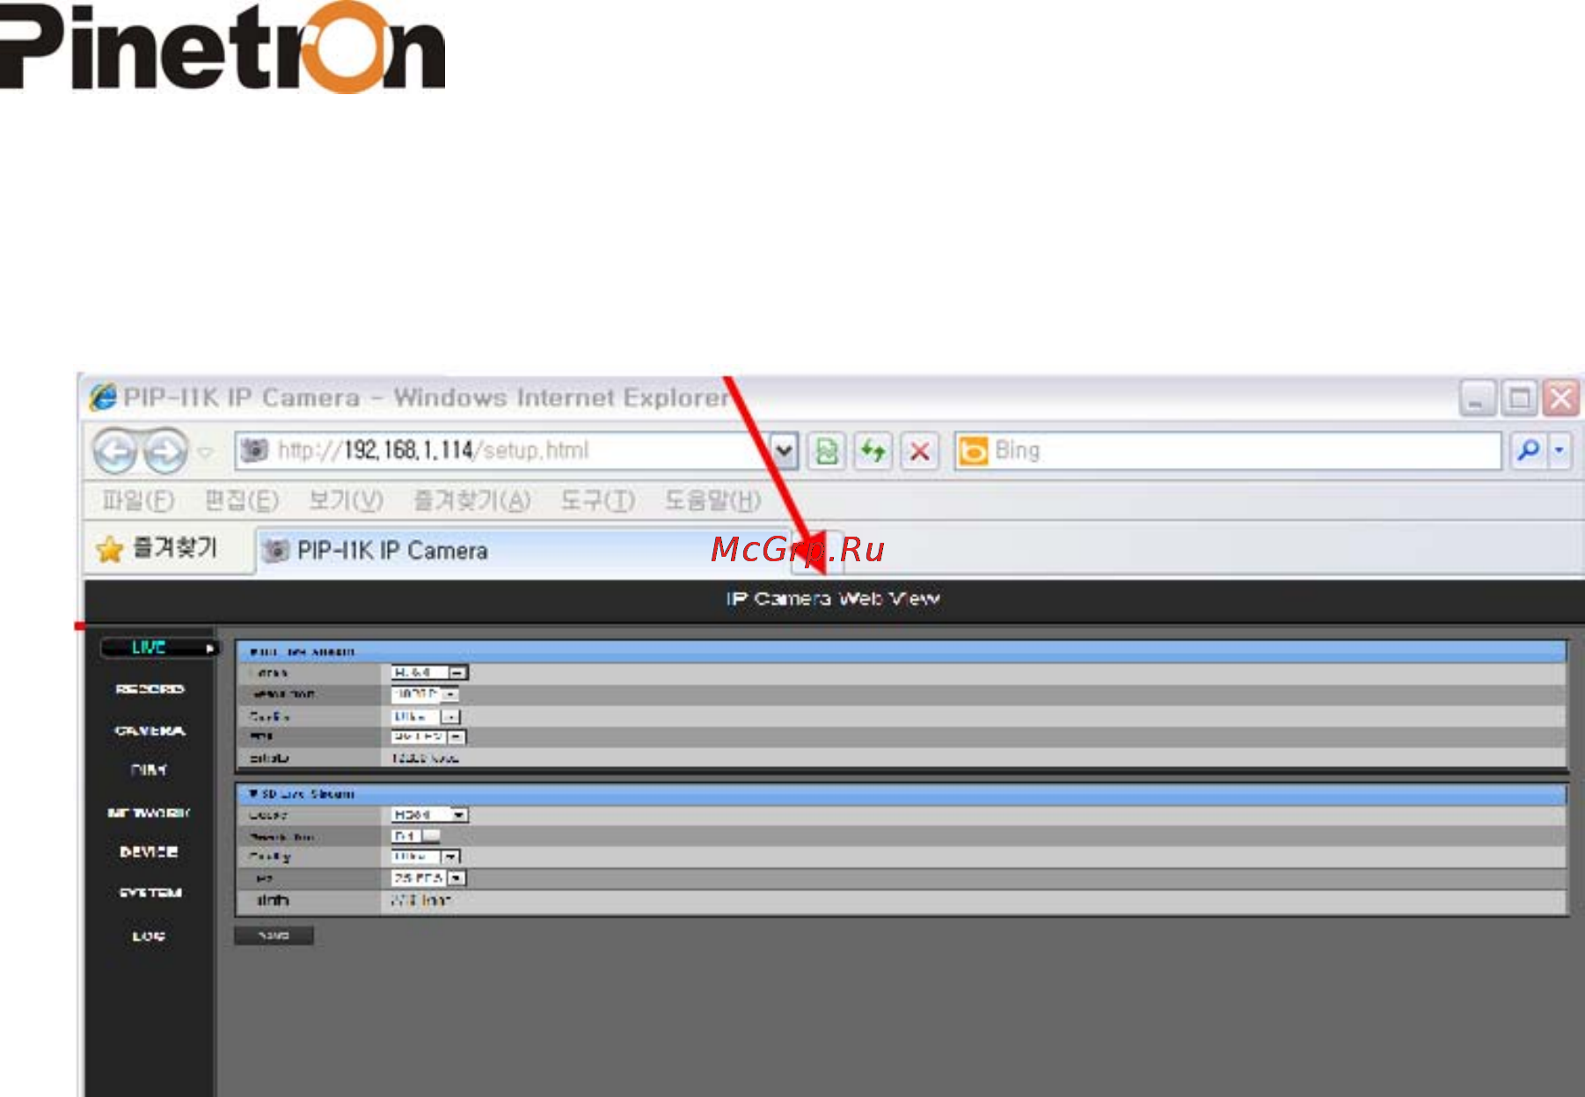Image resolution: width=1585 pixels, height=1097 pixels.
Task: Click the page icon in the address bar
Action: click(x=254, y=450)
